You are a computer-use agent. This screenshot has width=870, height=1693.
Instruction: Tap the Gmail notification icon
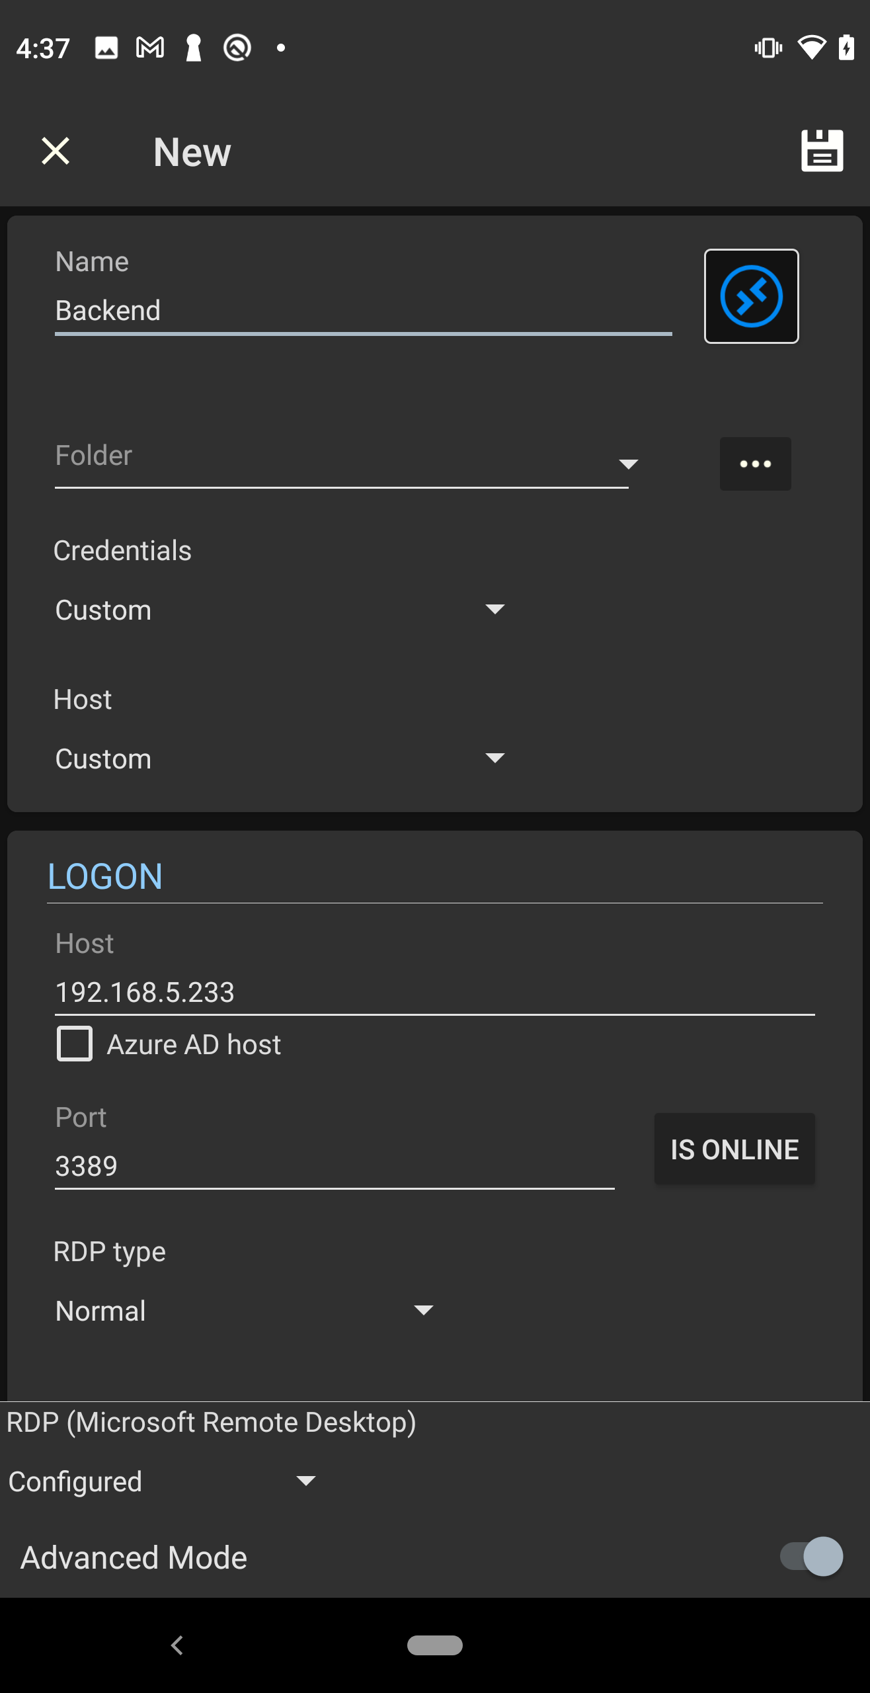[150, 48]
